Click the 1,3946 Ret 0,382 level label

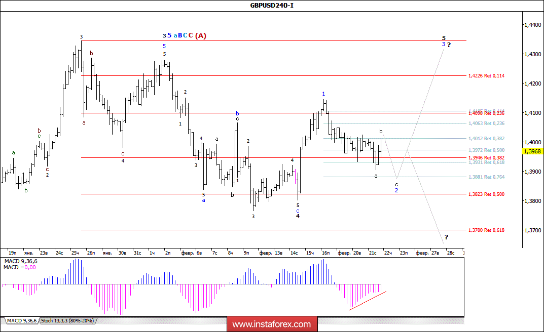coord(486,158)
